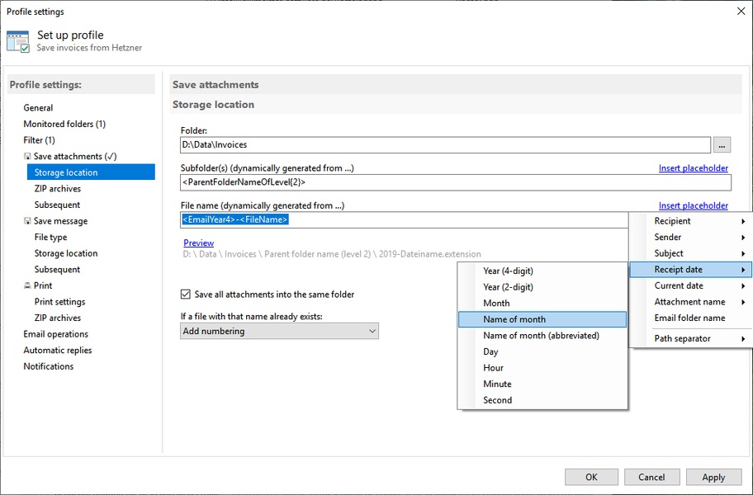Collapse the Save attachments tree node
This screenshot has height=495, width=753.
(x=27, y=157)
